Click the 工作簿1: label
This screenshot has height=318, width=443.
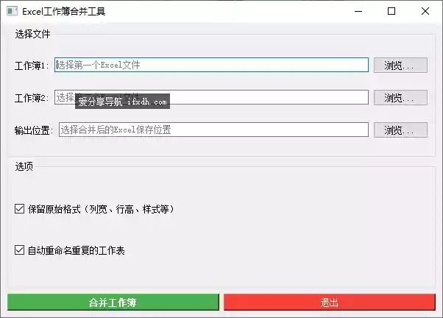pos(32,66)
